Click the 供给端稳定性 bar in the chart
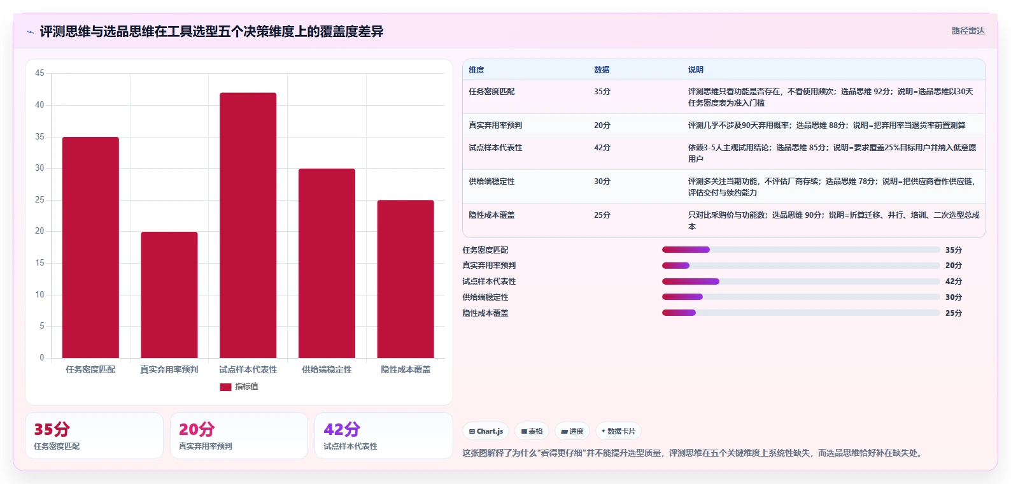1011x484 pixels. 327,263
